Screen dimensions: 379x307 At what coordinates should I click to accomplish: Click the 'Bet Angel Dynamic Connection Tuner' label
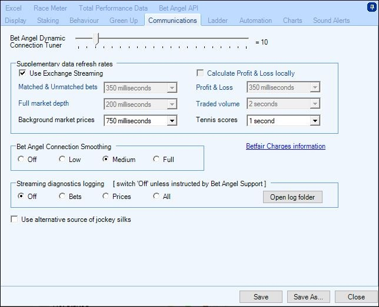(38, 42)
